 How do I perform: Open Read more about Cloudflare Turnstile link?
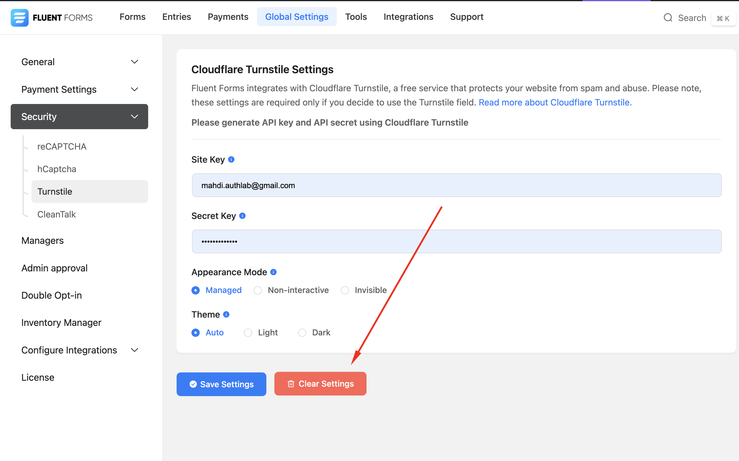point(555,102)
